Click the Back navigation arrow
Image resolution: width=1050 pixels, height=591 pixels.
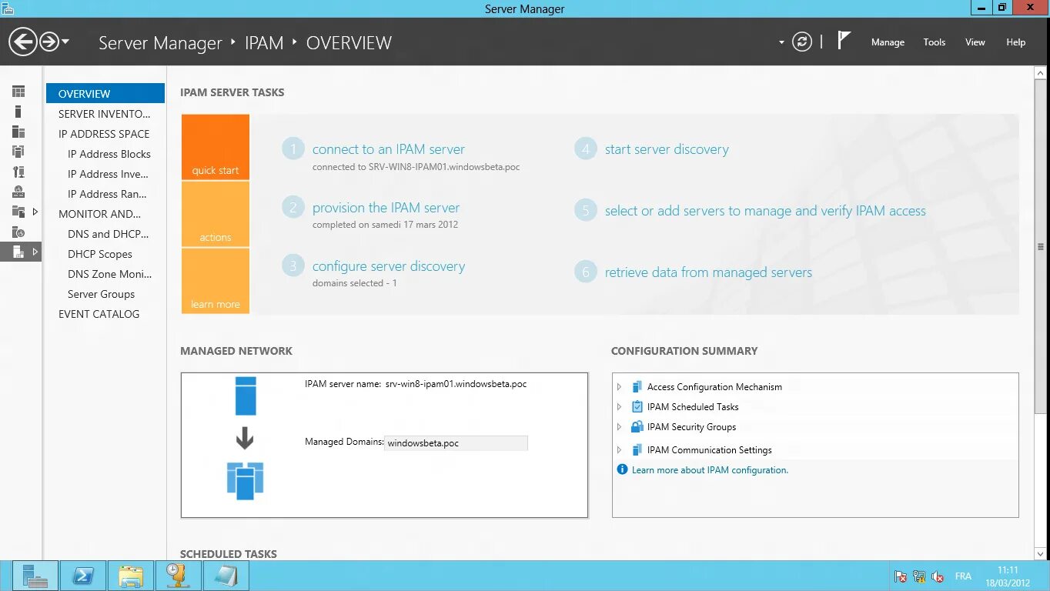tap(22, 42)
